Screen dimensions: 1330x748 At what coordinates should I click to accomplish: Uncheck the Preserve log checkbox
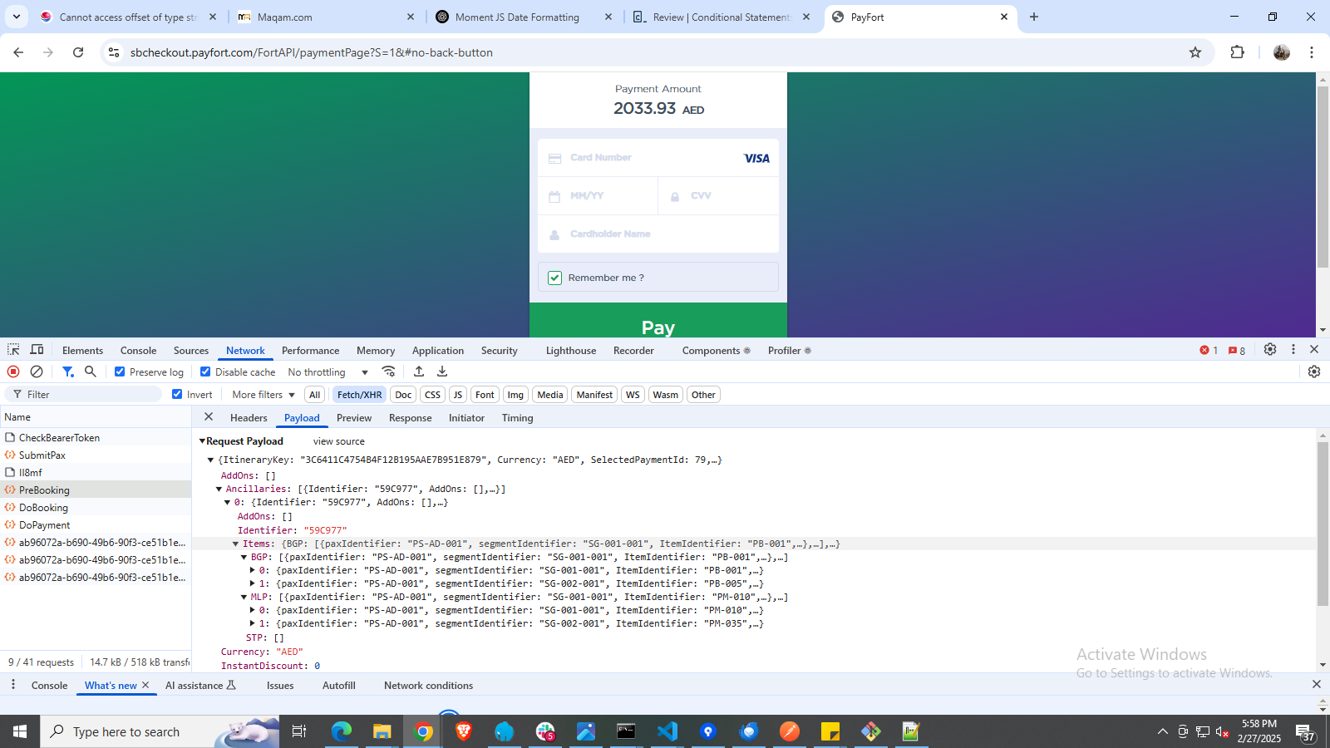(x=120, y=372)
